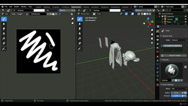This screenshot has height=106, width=188.
Task: Click the pan hand icon in image editor
Action: pyautogui.click(x=72, y=23)
